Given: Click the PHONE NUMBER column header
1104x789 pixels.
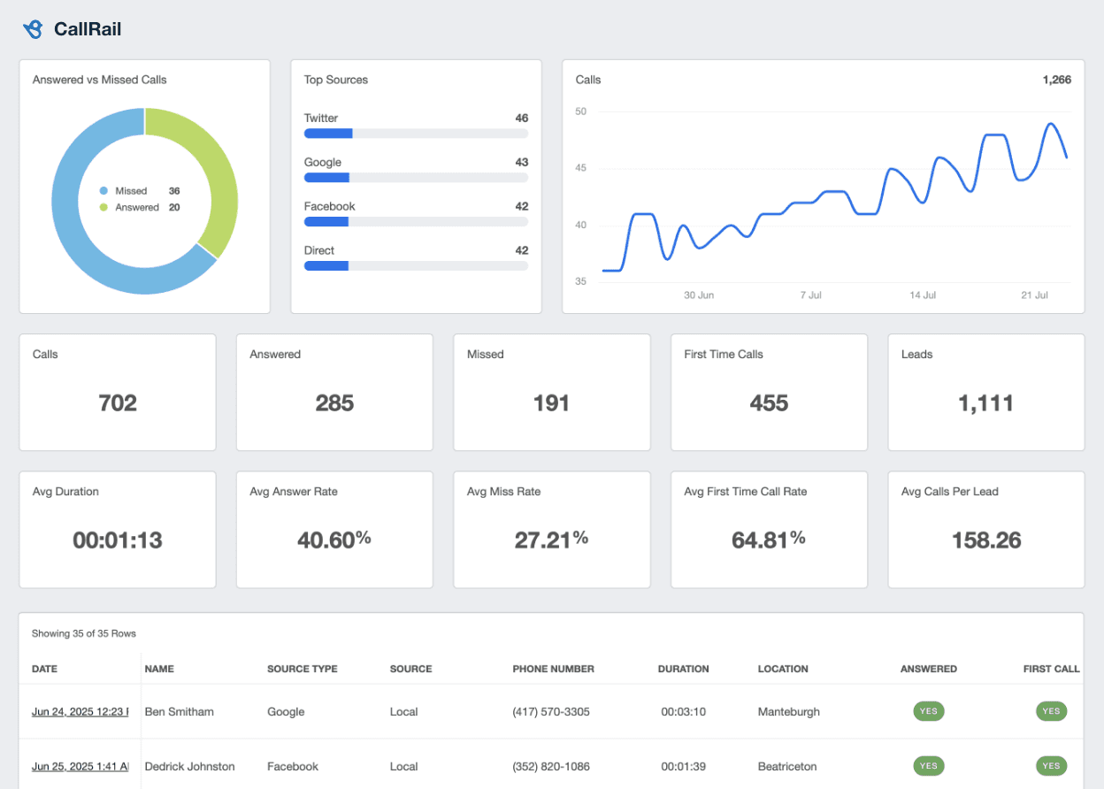Looking at the screenshot, I should point(553,669).
